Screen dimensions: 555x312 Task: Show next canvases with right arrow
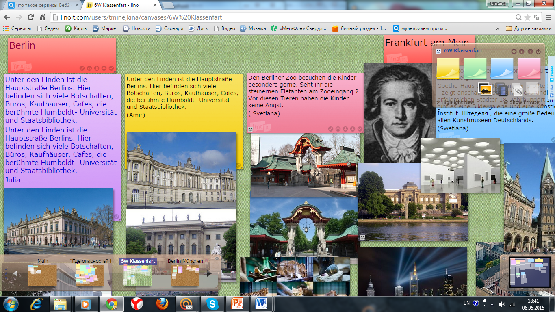[210, 273]
